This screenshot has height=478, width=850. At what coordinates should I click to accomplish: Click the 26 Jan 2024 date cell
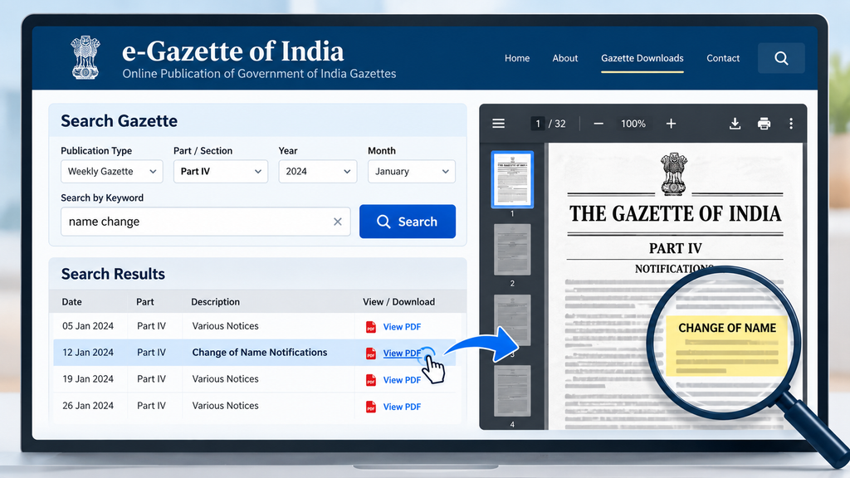click(x=88, y=405)
